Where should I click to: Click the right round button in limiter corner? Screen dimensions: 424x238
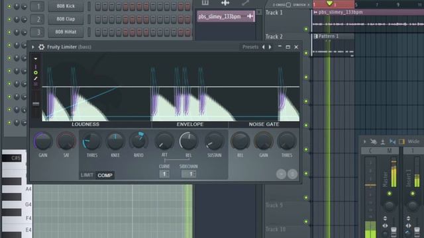(292, 174)
